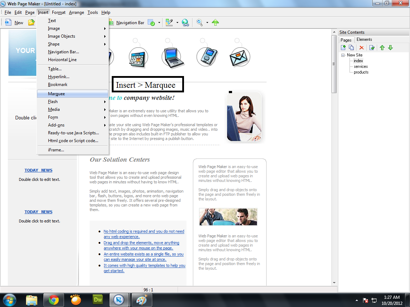Open the Tools menu

(93, 12)
